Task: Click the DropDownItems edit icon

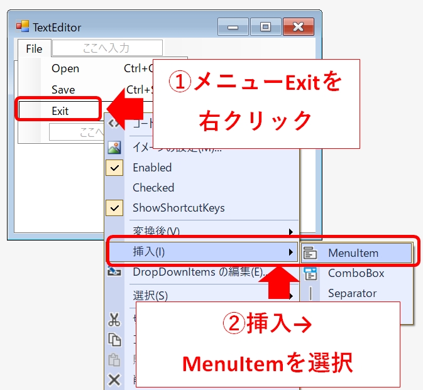Action: pos(114,272)
